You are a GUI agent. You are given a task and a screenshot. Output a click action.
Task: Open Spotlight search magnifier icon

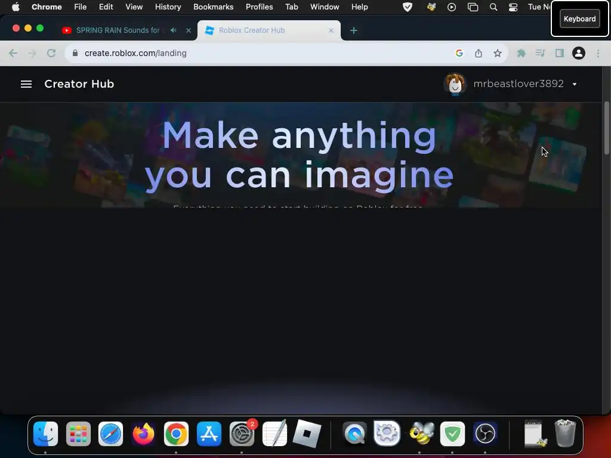pyautogui.click(x=493, y=7)
